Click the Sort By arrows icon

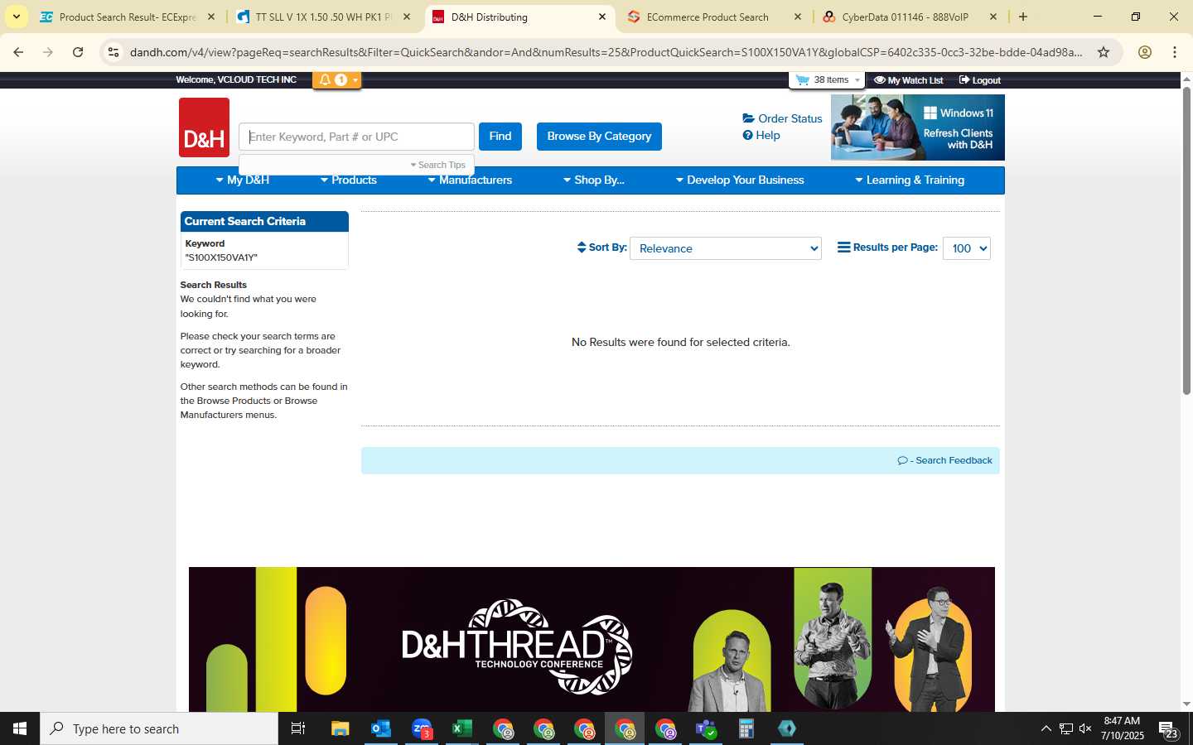pos(582,248)
